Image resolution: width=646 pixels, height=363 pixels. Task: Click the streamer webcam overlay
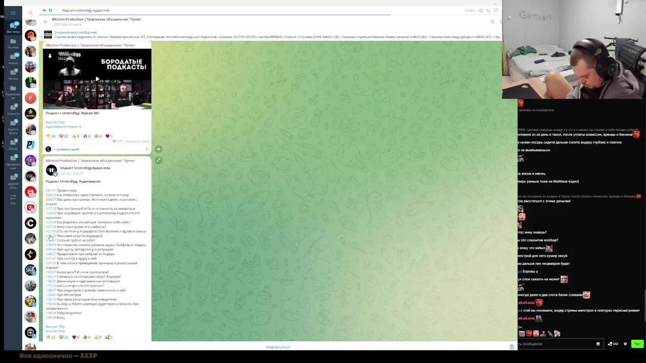click(x=574, y=49)
